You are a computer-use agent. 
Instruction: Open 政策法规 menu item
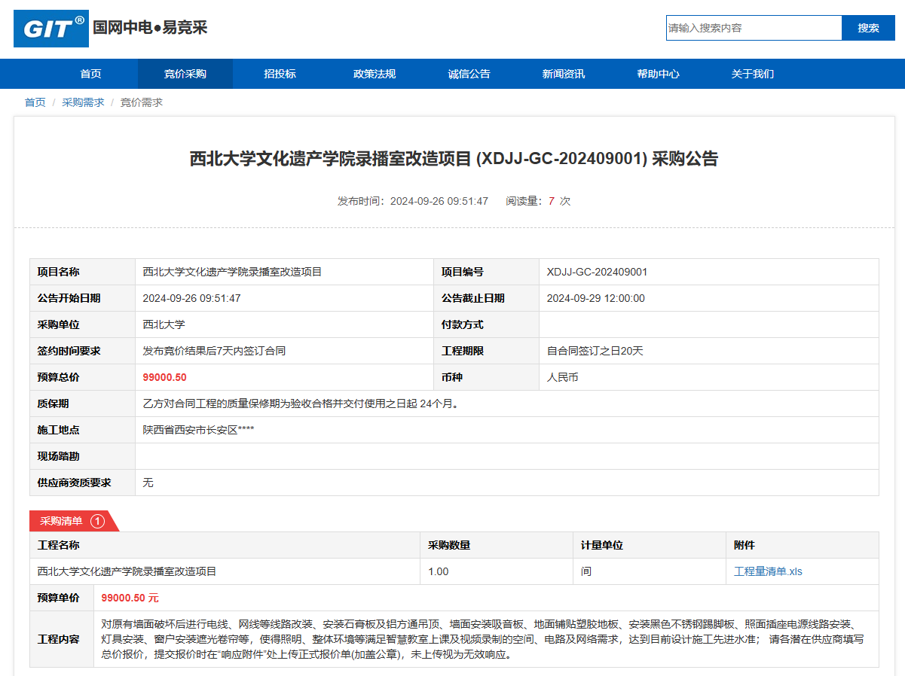(x=375, y=74)
